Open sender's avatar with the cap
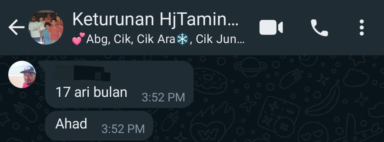The image size is (384, 142). coord(22,74)
